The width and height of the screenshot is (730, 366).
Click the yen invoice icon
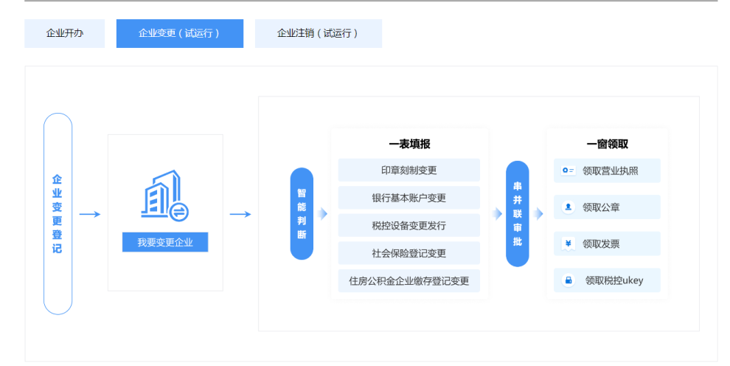(568, 244)
